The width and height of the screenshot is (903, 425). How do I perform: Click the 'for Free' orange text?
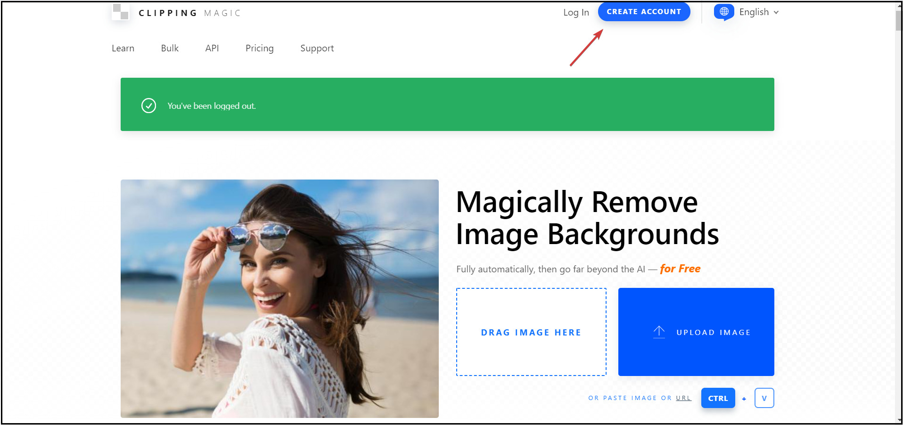click(x=680, y=269)
